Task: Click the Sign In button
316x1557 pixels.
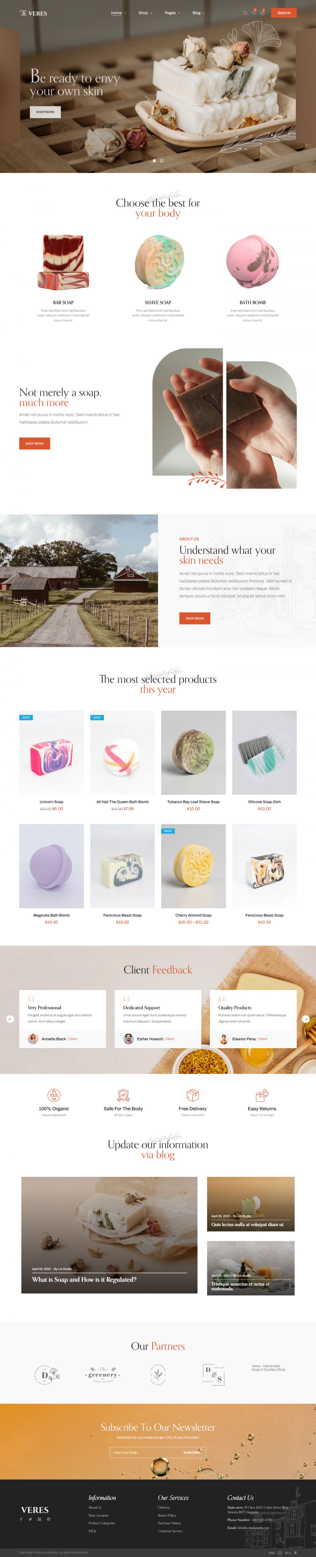Action: point(283,13)
